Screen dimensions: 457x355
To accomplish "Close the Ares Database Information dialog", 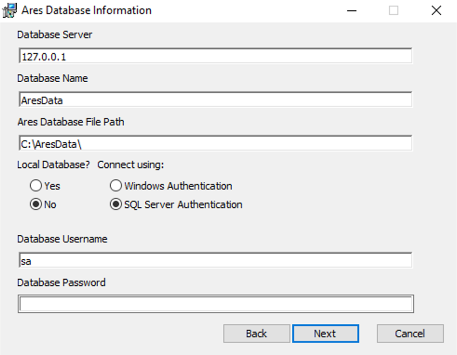I will tap(436, 10).
